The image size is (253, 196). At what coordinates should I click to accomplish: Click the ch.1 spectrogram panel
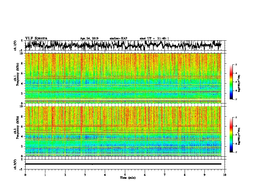123,78
